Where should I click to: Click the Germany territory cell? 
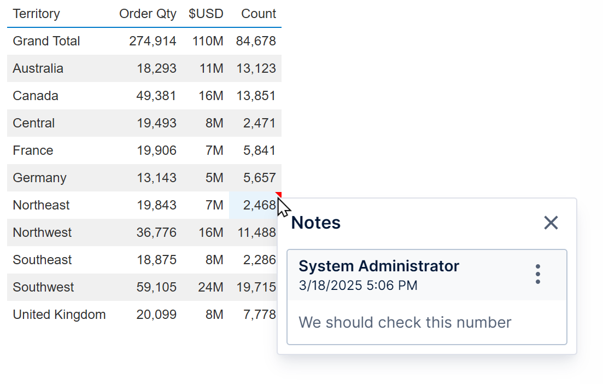coord(40,178)
